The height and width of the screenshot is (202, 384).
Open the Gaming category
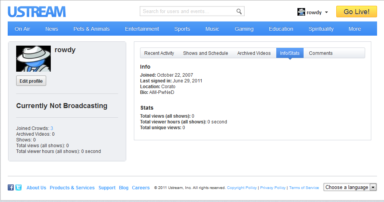tap(244, 29)
